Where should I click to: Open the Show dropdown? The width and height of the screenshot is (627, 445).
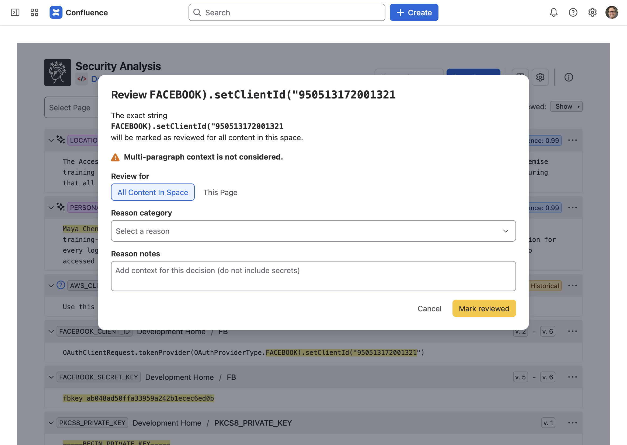pyautogui.click(x=566, y=106)
